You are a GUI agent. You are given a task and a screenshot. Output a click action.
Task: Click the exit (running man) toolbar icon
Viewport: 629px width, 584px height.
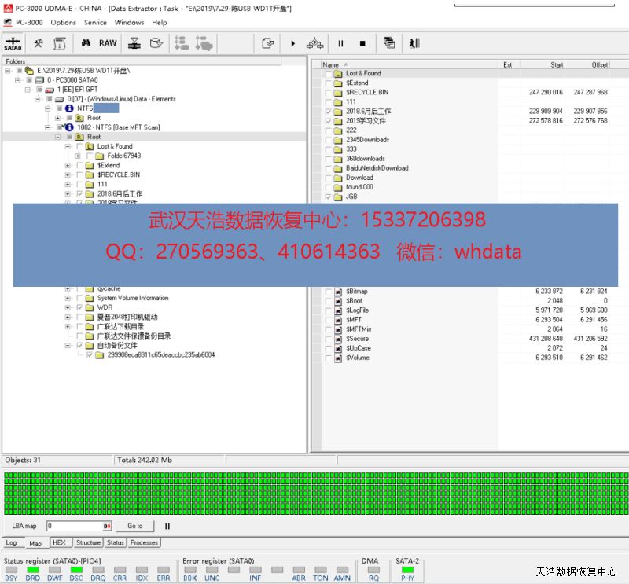[x=415, y=43]
